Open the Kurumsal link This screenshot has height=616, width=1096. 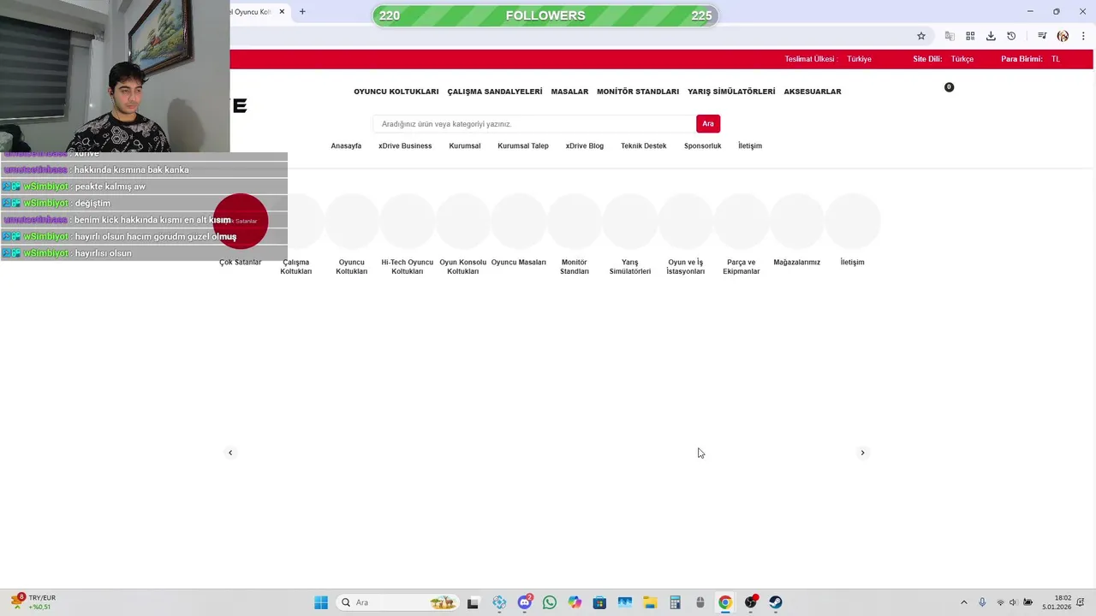[x=465, y=146]
